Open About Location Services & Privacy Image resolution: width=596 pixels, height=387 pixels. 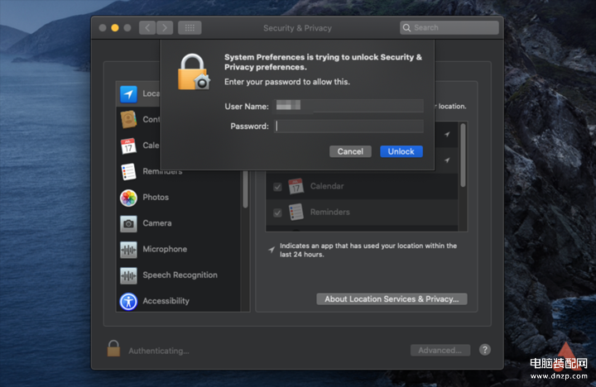tap(392, 299)
